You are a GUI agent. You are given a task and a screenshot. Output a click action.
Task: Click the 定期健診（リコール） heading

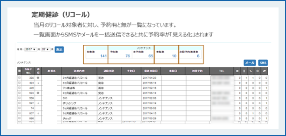point(61,15)
